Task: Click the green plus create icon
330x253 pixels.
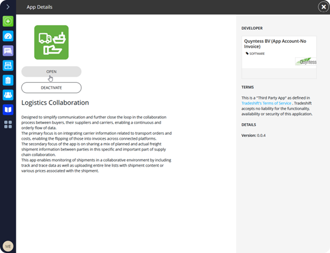Action: point(8,21)
